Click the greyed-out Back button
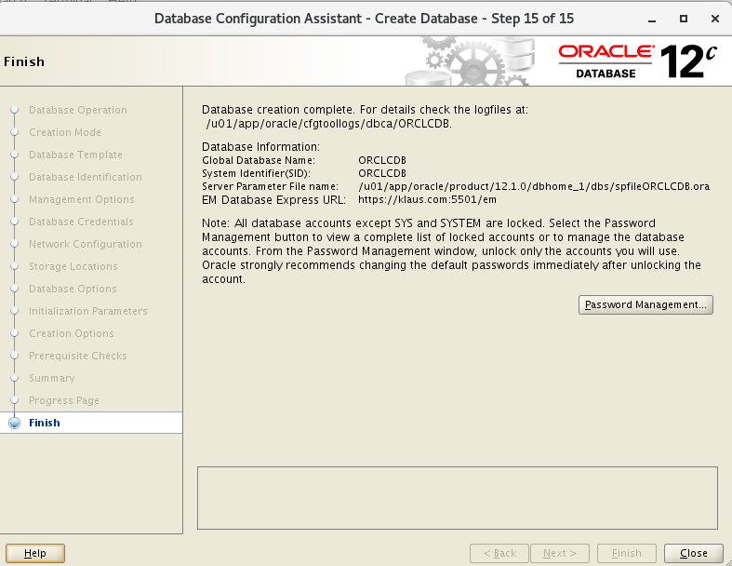The height and width of the screenshot is (566, 732). click(499, 553)
